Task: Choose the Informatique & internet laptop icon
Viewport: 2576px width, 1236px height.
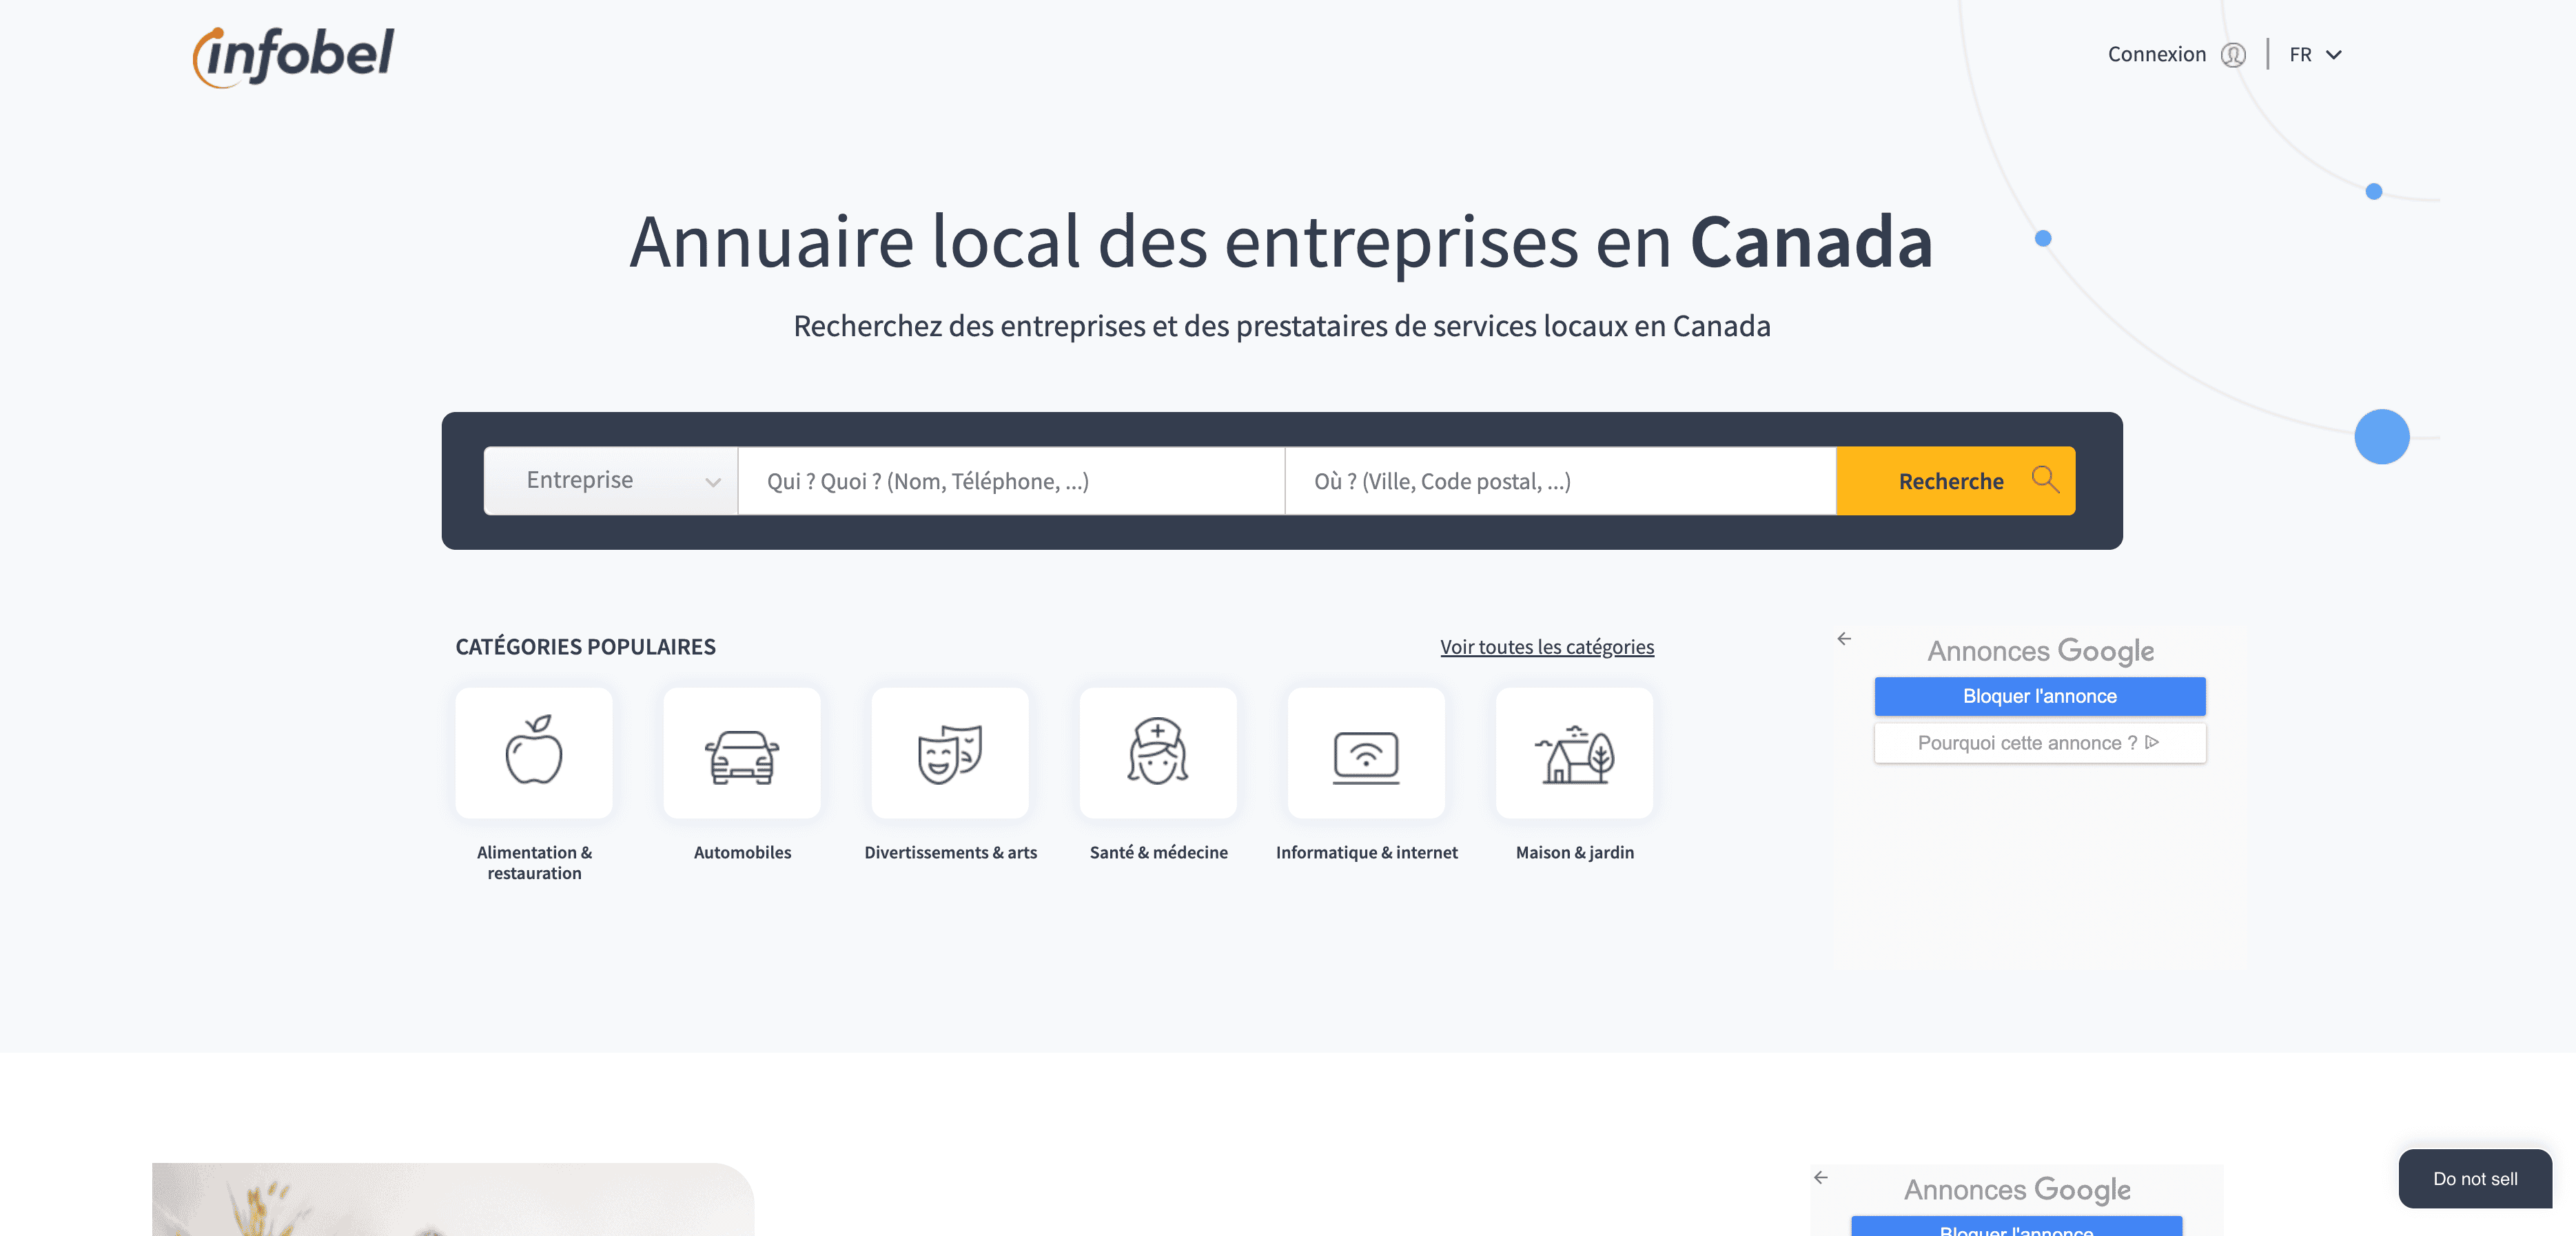Action: 1366,752
